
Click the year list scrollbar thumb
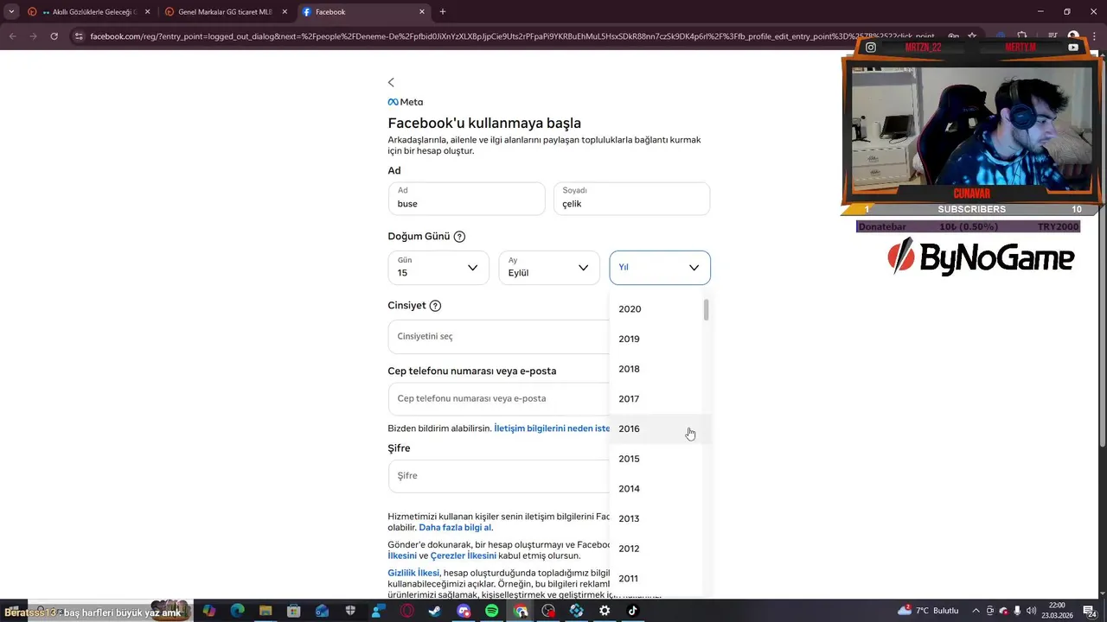tap(707, 310)
